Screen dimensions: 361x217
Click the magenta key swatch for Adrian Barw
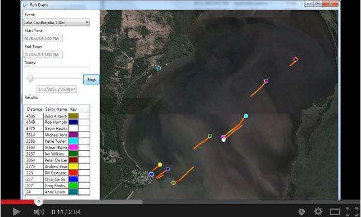[x=74, y=147]
